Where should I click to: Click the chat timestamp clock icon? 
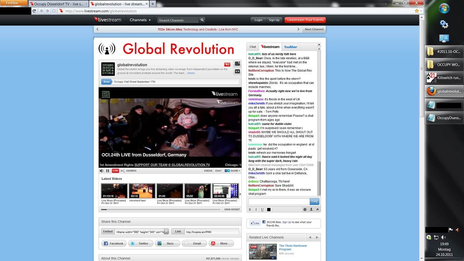pos(305,210)
